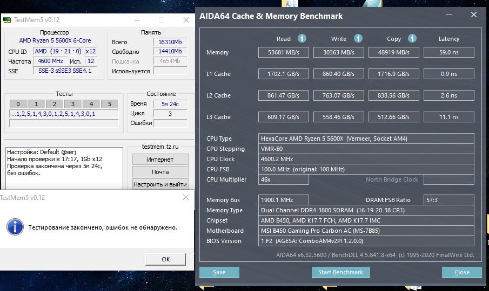Click the CPU Type field HexaCore AMD Ryzen
The width and height of the screenshot is (489, 291).
click(x=366, y=138)
